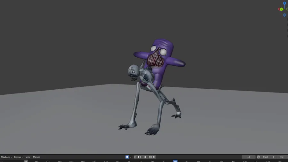Click frame 100 on the timeline ruler
Viewport: 288px width, 162px height.
click(244, 161)
